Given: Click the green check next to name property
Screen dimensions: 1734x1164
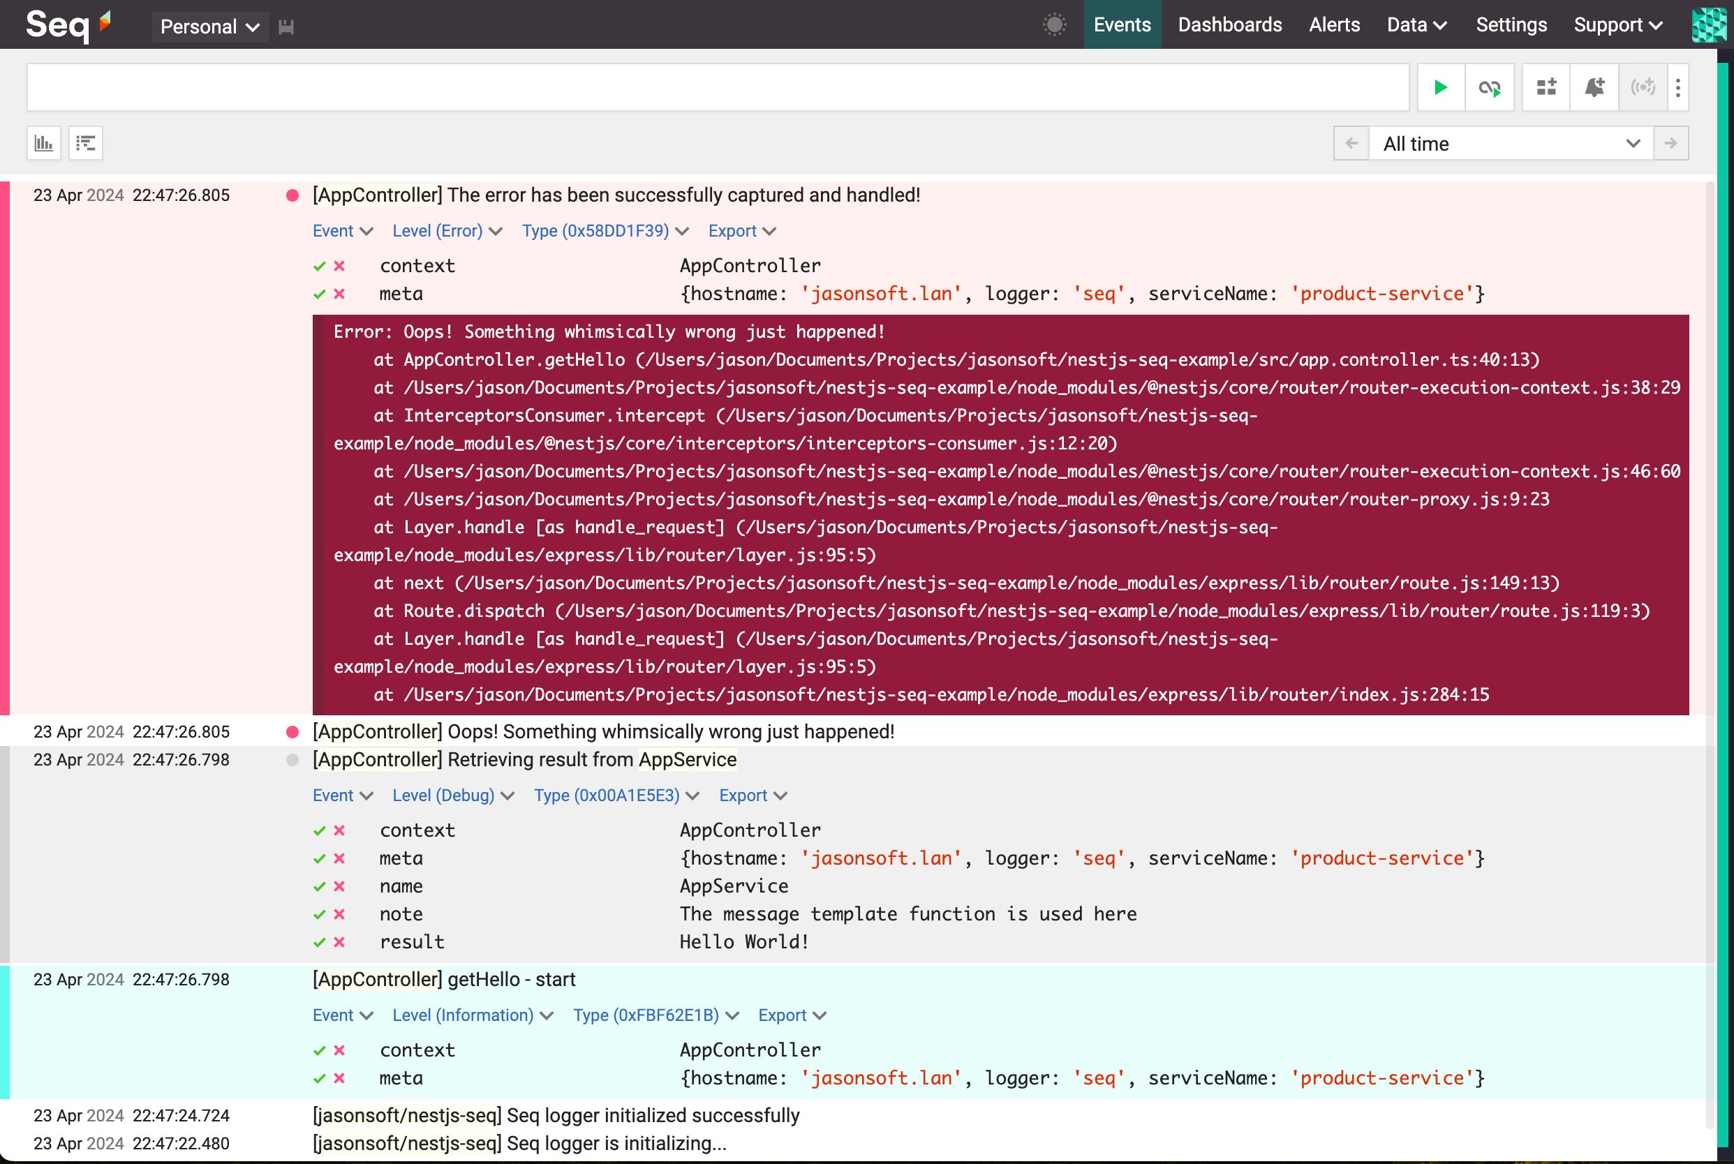Looking at the screenshot, I should 319,886.
